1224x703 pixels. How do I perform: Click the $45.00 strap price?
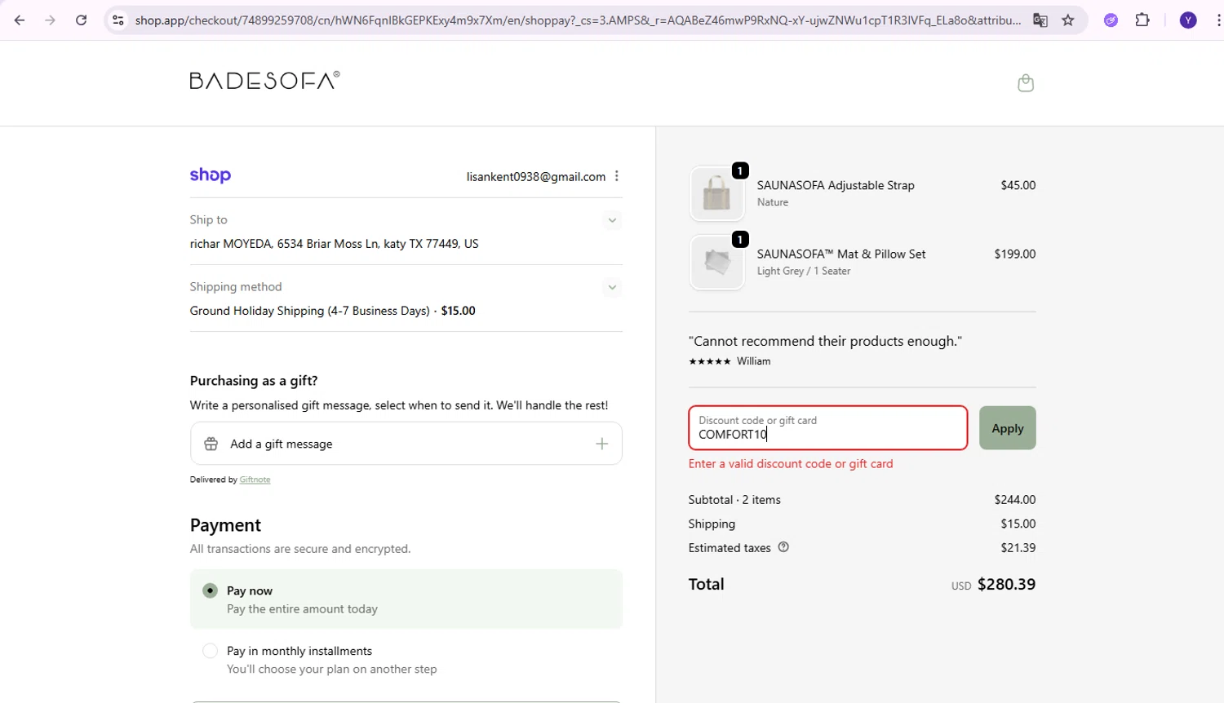pyautogui.click(x=1018, y=185)
